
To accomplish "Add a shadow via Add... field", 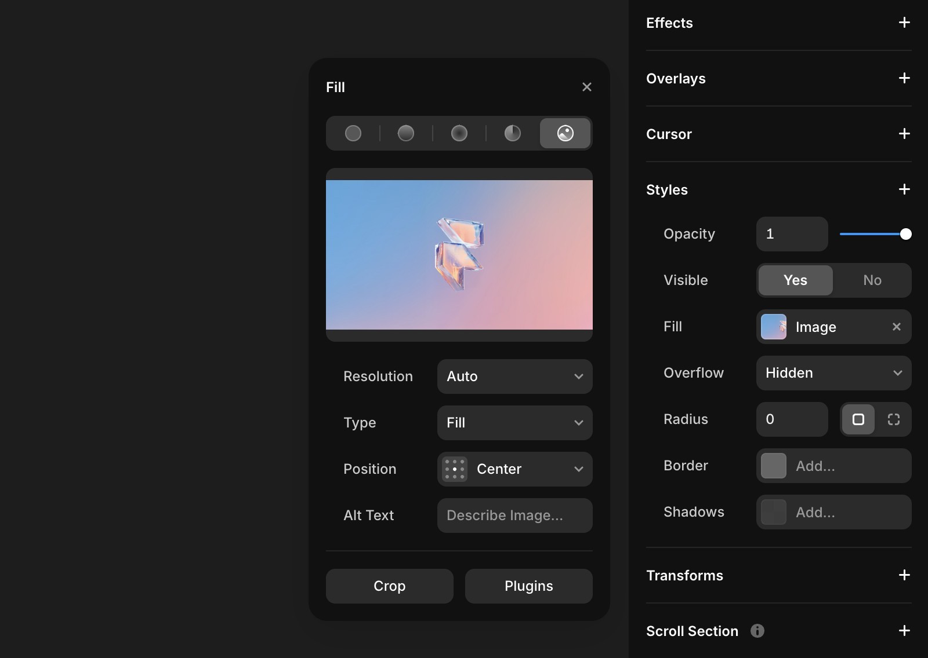I will click(834, 512).
